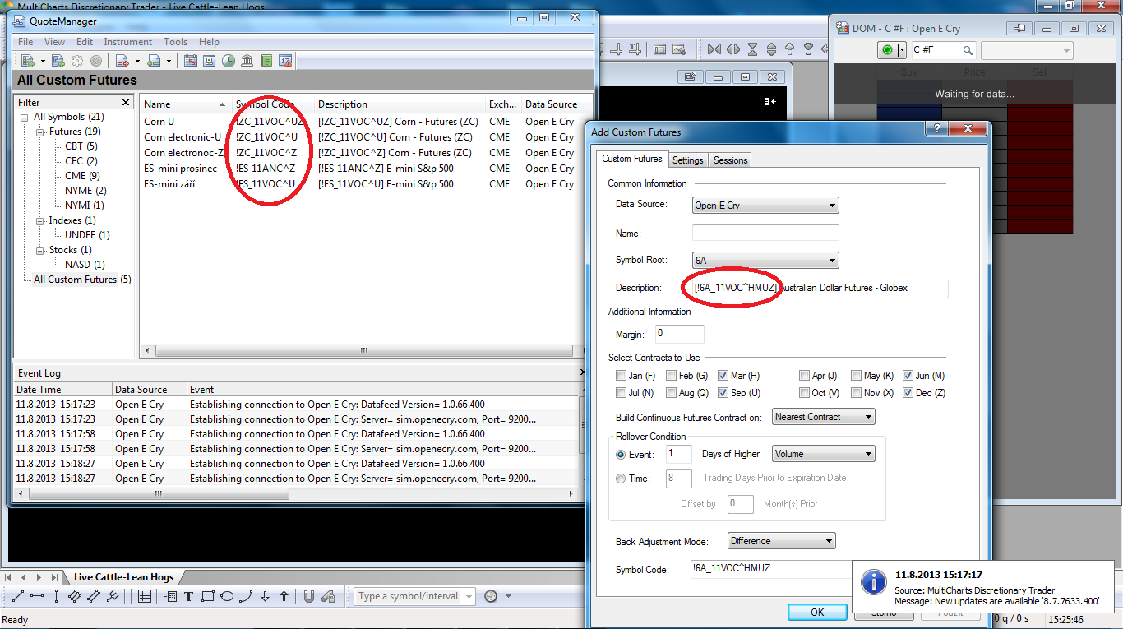Click the Name input field
The image size is (1123, 629).
click(x=765, y=234)
